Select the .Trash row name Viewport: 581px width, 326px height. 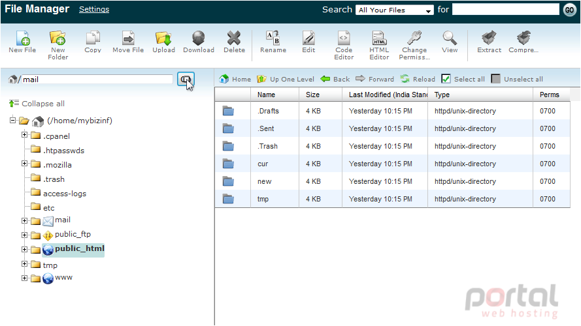pos(267,146)
